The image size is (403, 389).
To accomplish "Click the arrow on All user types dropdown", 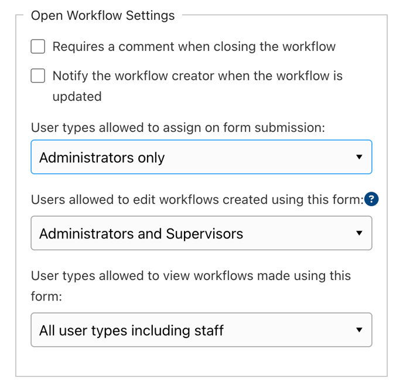I will 359,330.
